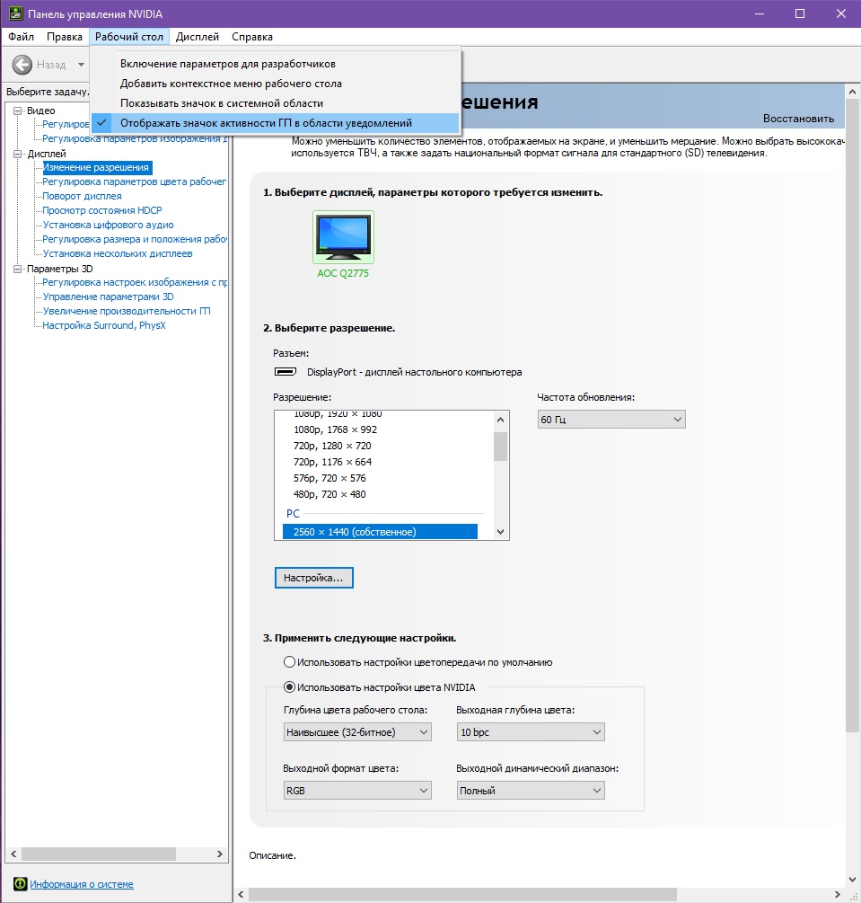The width and height of the screenshot is (861, 903).
Task: Click main panel horizontal scroll left arrow
Action: tap(242, 894)
